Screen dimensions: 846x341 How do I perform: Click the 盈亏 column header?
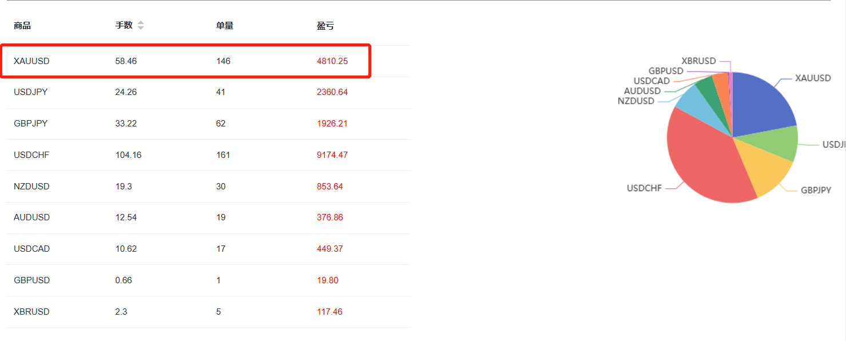pyautogui.click(x=325, y=25)
